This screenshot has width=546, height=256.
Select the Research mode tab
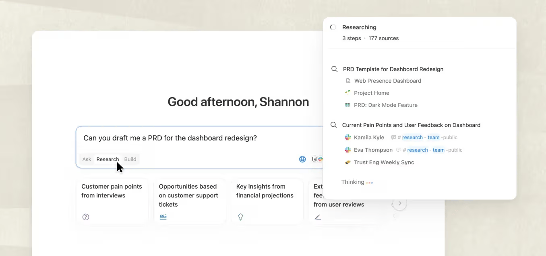(x=108, y=159)
